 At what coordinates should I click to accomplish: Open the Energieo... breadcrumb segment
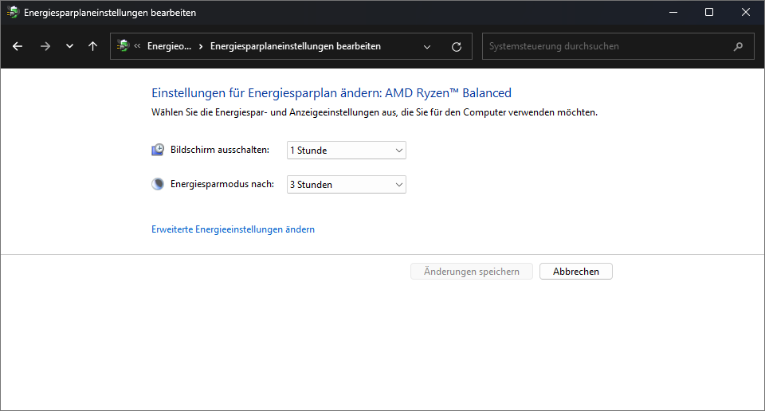point(169,46)
